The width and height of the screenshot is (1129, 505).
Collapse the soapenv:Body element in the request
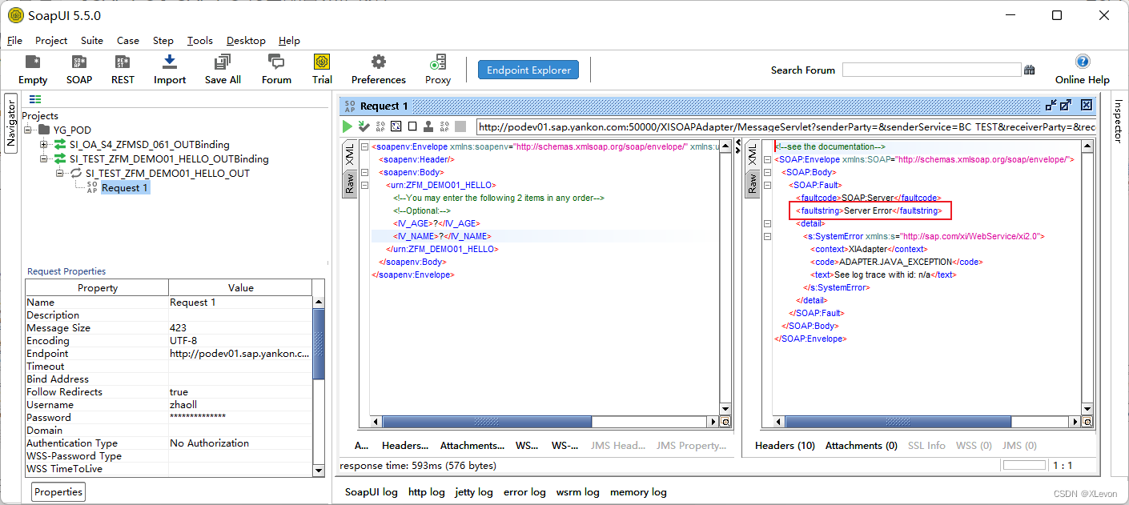click(x=365, y=172)
